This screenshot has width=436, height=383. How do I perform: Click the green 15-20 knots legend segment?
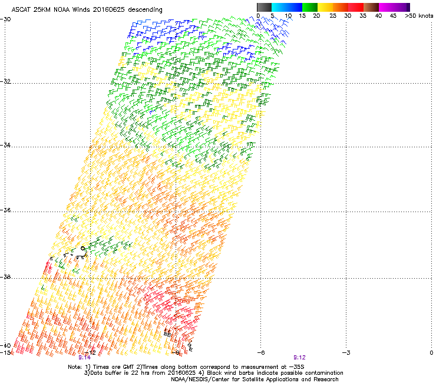tap(310, 7)
